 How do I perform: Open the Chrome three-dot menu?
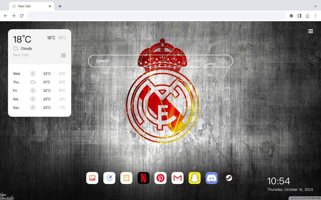tap(315, 16)
